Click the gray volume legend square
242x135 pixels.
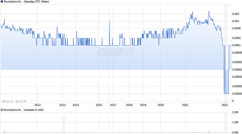point(2,110)
